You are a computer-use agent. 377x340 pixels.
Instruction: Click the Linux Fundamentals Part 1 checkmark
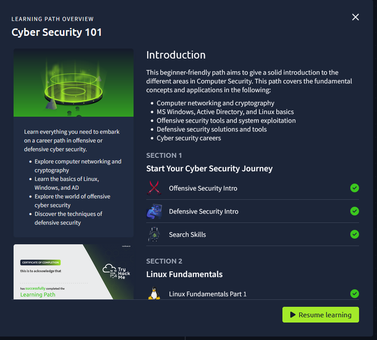tap(355, 294)
